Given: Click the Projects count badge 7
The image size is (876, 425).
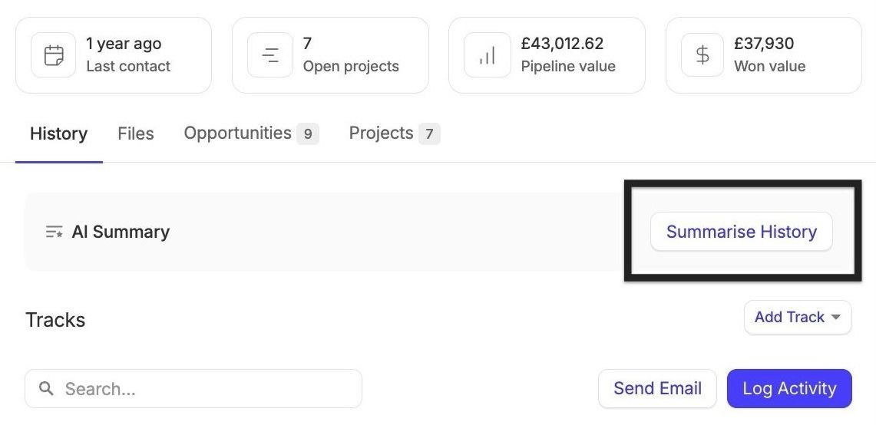Looking at the screenshot, I should 429,134.
